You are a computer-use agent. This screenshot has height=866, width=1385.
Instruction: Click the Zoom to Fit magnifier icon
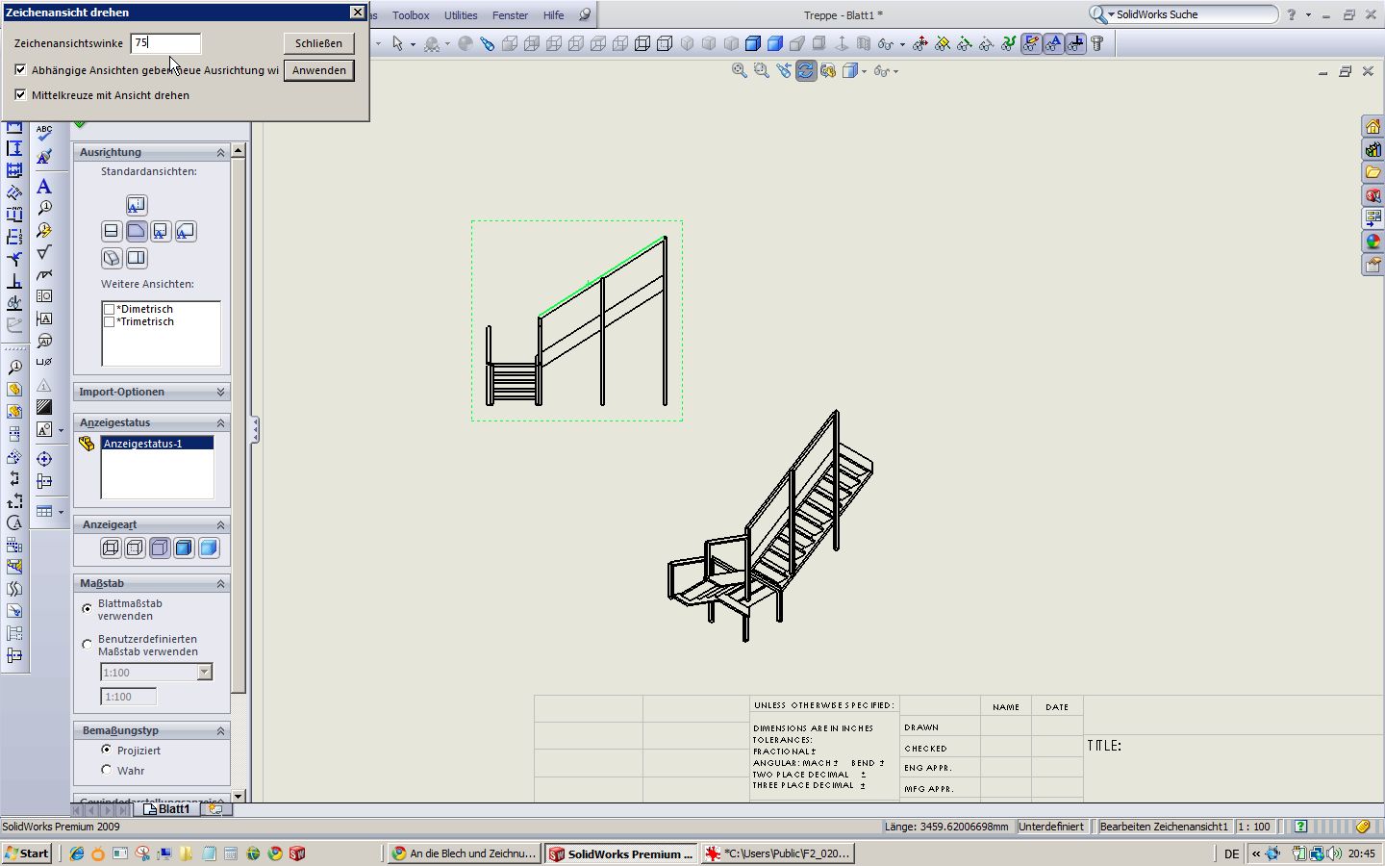740,70
